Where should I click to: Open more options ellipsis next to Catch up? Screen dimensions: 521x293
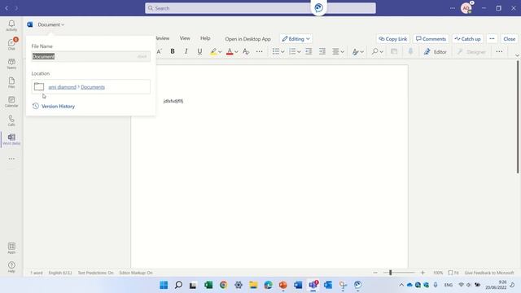tap(492, 39)
